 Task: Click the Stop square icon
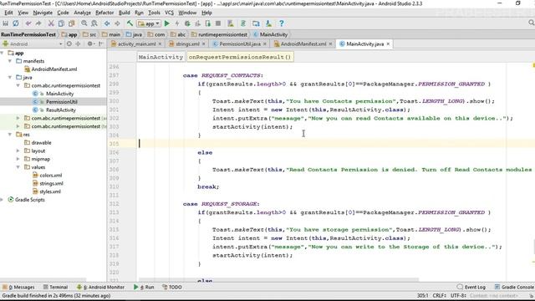tap(218, 23)
